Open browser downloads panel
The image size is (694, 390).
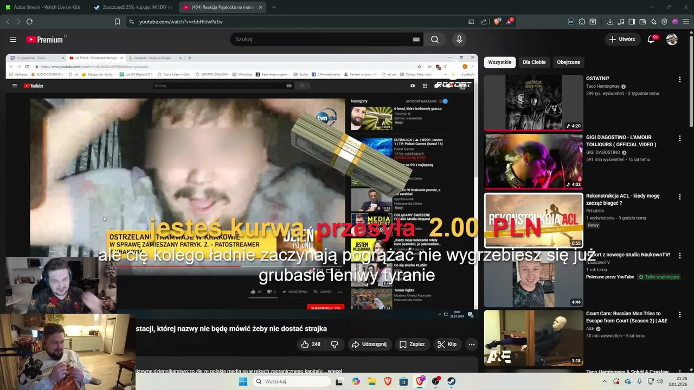point(610,22)
